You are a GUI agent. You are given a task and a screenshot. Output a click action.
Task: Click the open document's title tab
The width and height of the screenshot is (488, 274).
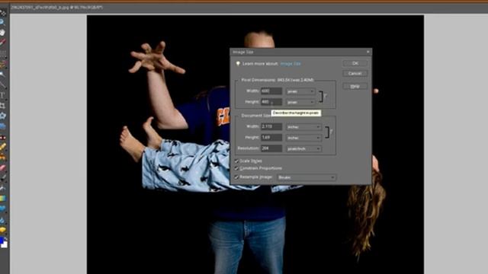56,7
